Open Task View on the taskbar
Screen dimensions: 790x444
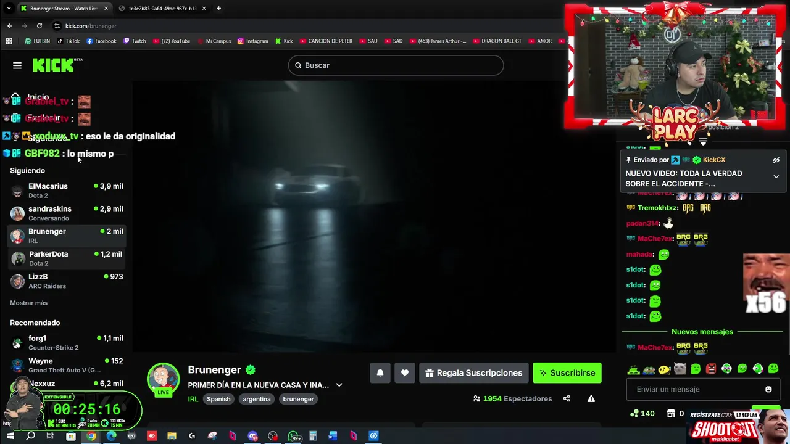pos(50,436)
